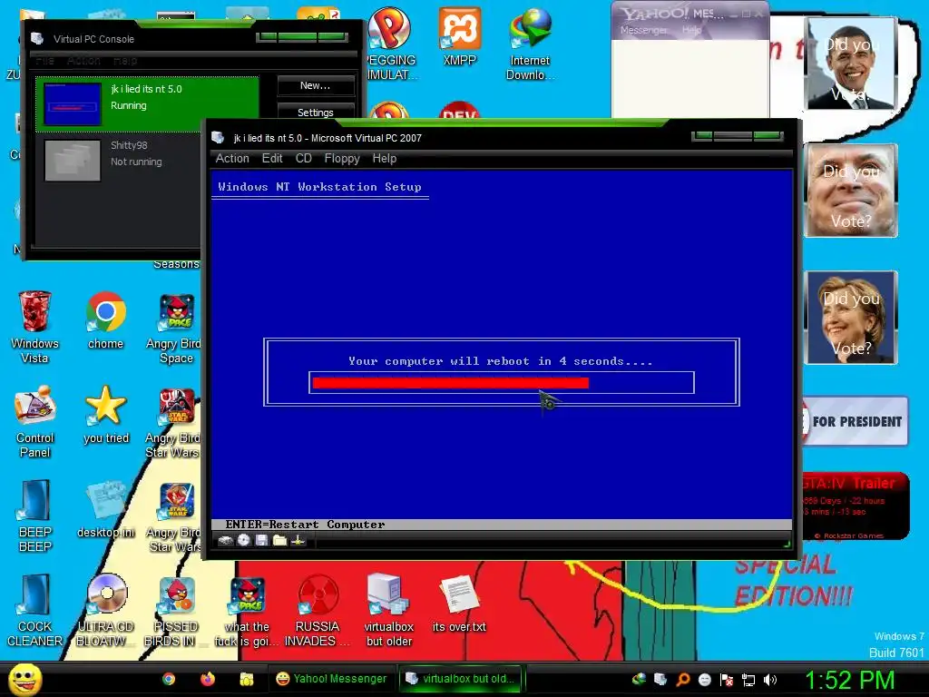The height and width of the screenshot is (697, 929).
Task: Open the Floppy menu in Virtual PC
Action: tap(342, 158)
